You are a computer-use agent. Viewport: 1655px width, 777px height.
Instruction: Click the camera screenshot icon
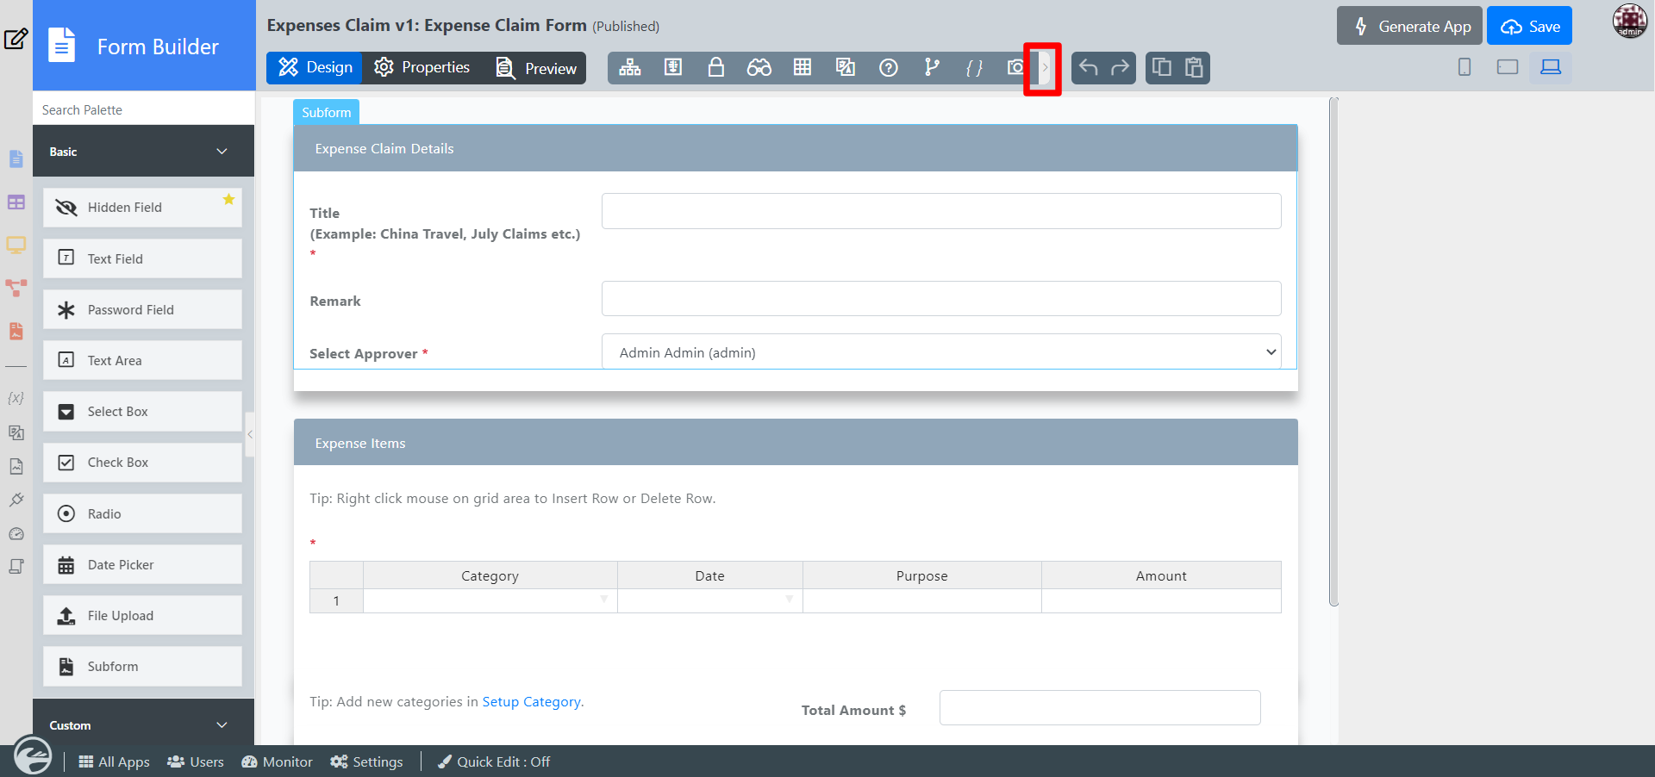coord(1016,67)
